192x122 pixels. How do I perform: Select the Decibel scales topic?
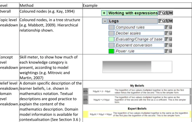pos(140,33)
